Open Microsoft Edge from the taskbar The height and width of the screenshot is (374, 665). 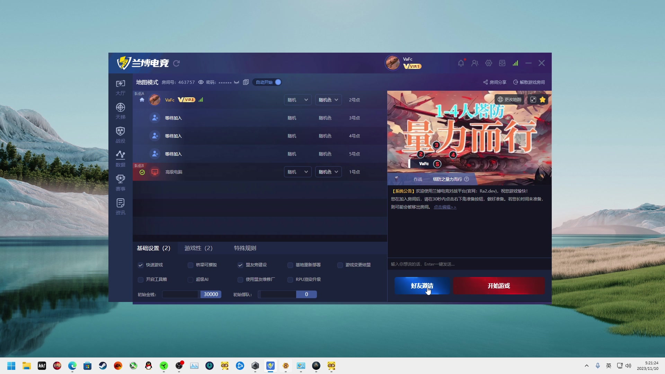pyautogui.click(x=72, y=366)
